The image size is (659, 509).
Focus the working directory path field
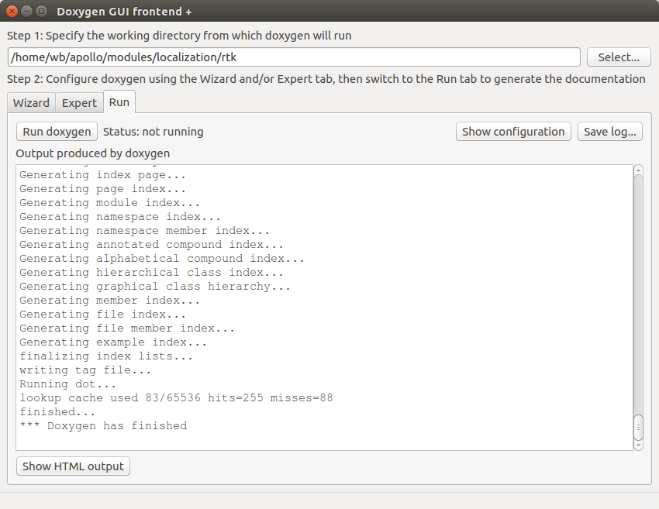(x=294, y=57)
